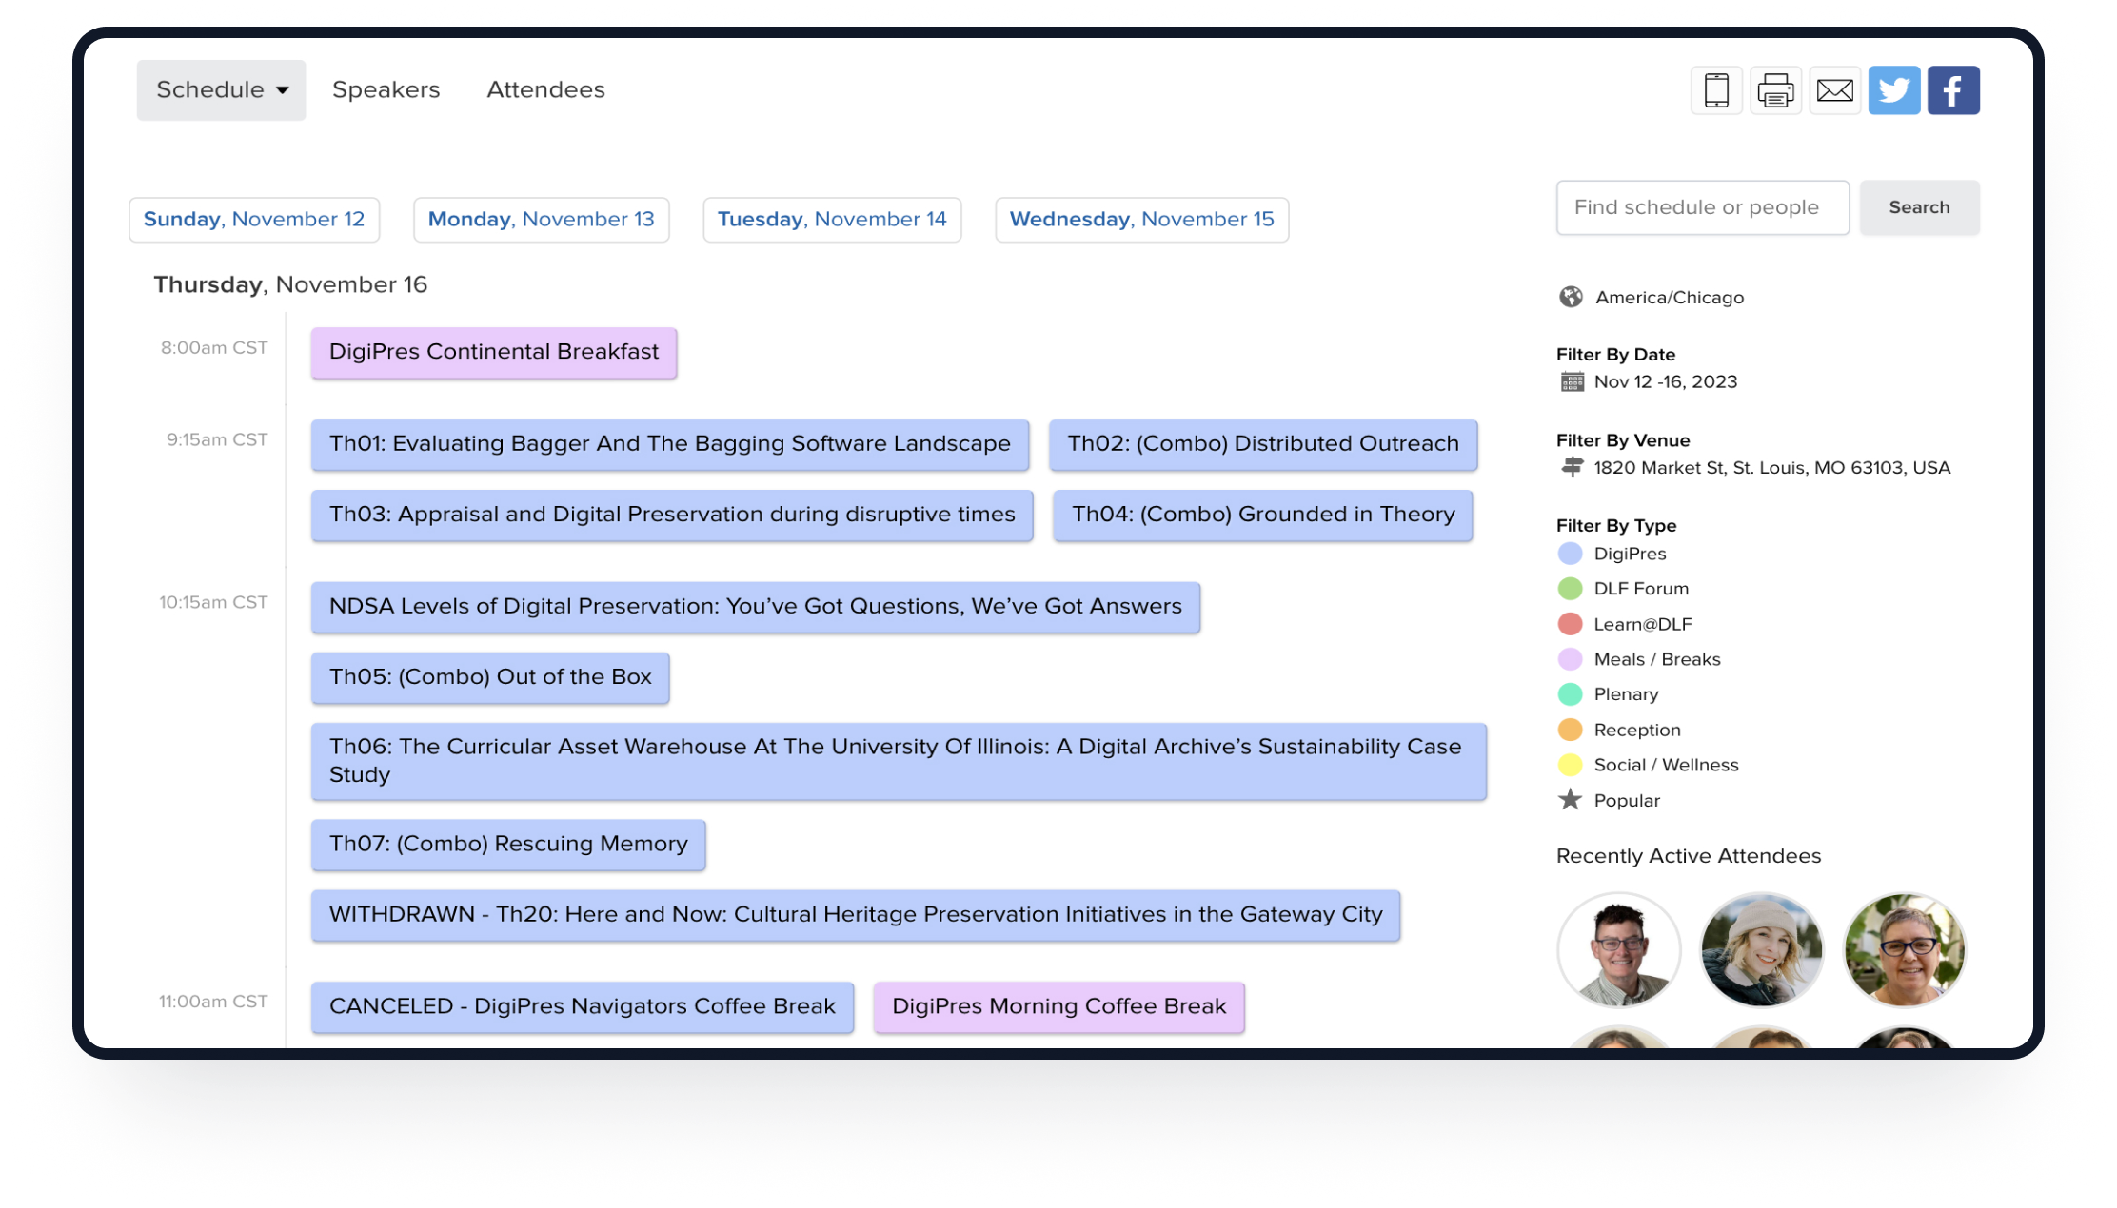This screenshot has height=1208, width=2117.
Task: Click the Find schedule or people field
Action: coord(1701,206)
